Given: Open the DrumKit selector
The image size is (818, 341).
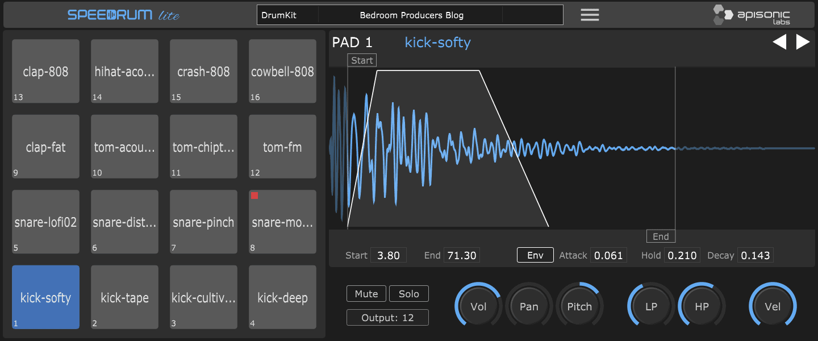Looking at the screenshot, I should click(287, 15).
